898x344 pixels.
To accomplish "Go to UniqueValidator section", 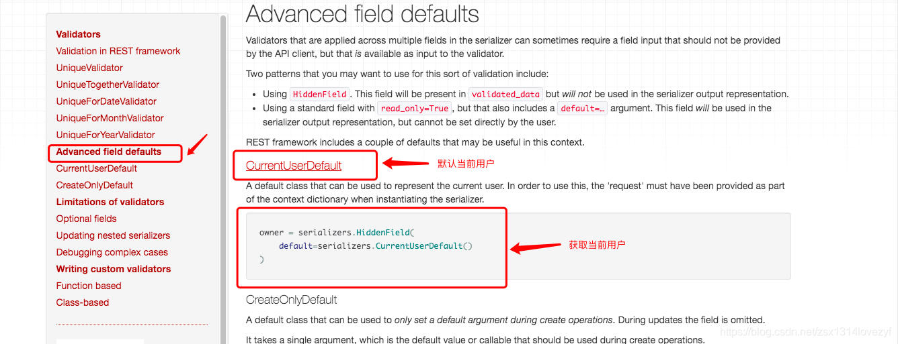I will [x=89, y=68].
